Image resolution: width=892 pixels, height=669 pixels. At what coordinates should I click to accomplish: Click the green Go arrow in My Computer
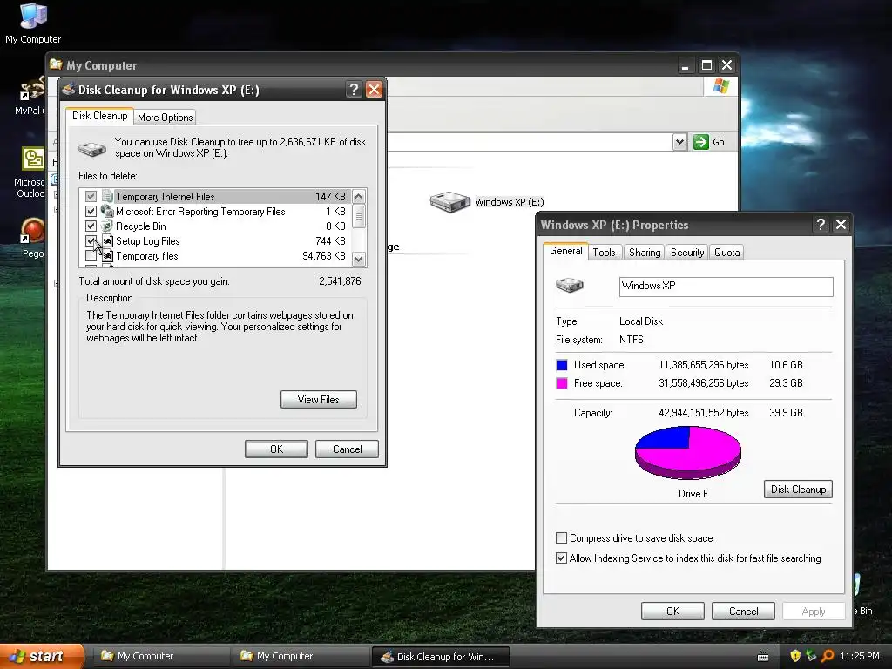[701, 142]
